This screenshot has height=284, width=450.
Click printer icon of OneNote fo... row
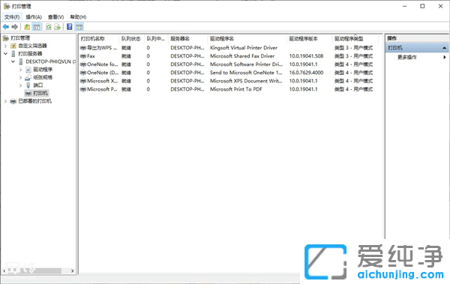coord(83,64)
